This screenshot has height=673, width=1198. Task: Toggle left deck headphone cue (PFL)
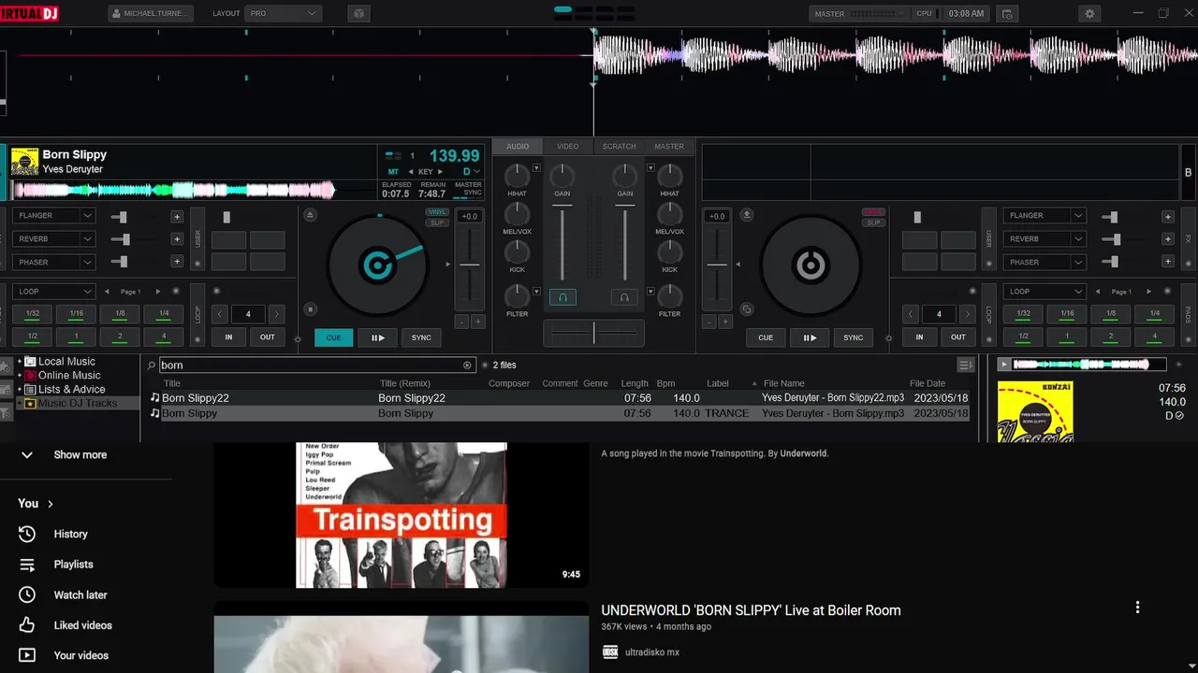tap(562, 297)
